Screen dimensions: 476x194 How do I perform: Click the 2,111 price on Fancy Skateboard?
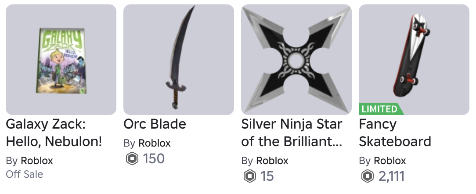pos(392,176)
